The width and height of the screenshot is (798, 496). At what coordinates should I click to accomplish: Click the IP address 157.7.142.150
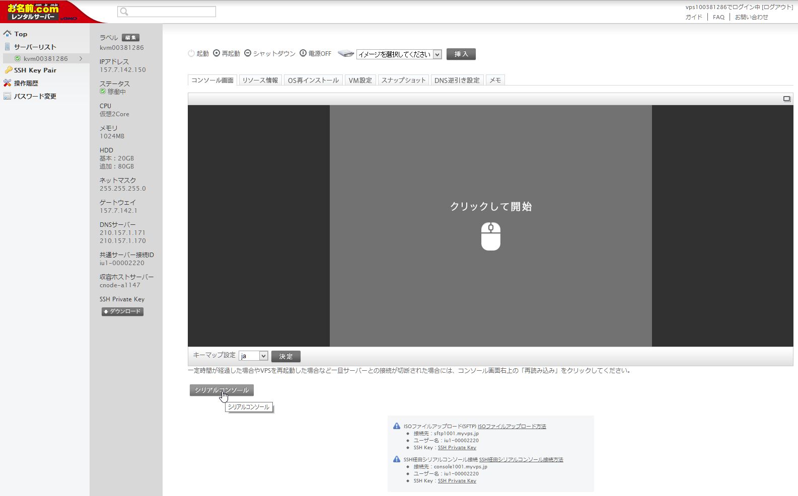tap(123, 70)
